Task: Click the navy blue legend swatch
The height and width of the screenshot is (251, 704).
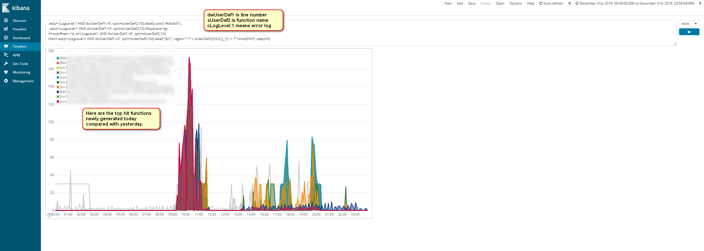Action: coord(58,92)
